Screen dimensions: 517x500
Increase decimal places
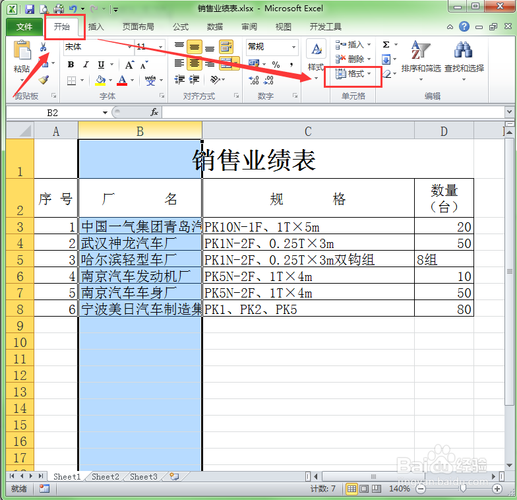(253, 80)
